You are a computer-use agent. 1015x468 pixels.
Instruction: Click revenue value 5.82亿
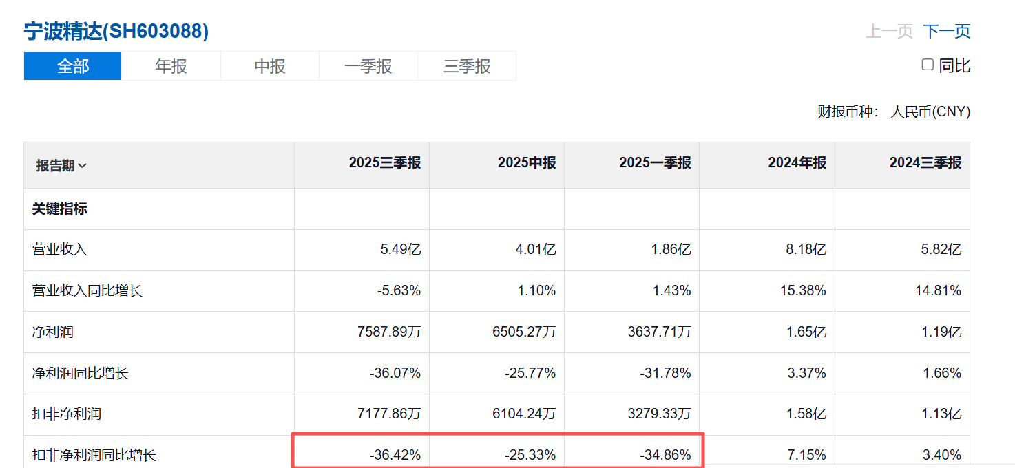pos(941,250)
